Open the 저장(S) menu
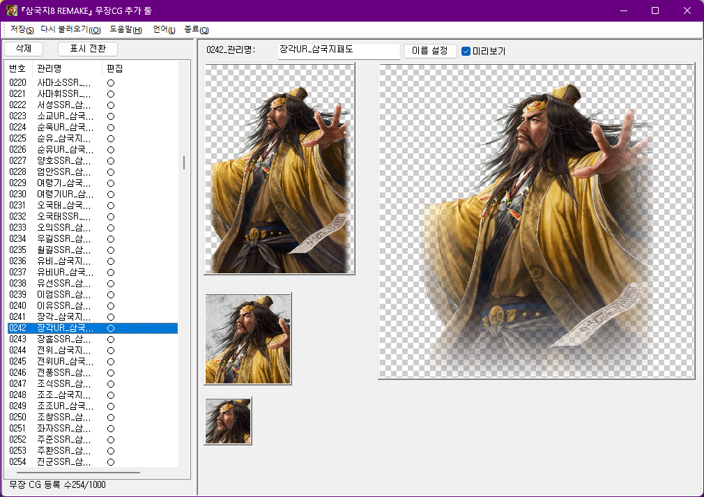 click(22, 30)
